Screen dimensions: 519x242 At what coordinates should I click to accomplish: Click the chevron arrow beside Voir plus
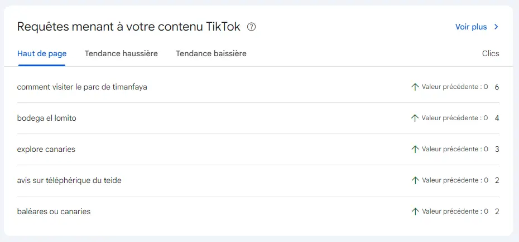496,27
